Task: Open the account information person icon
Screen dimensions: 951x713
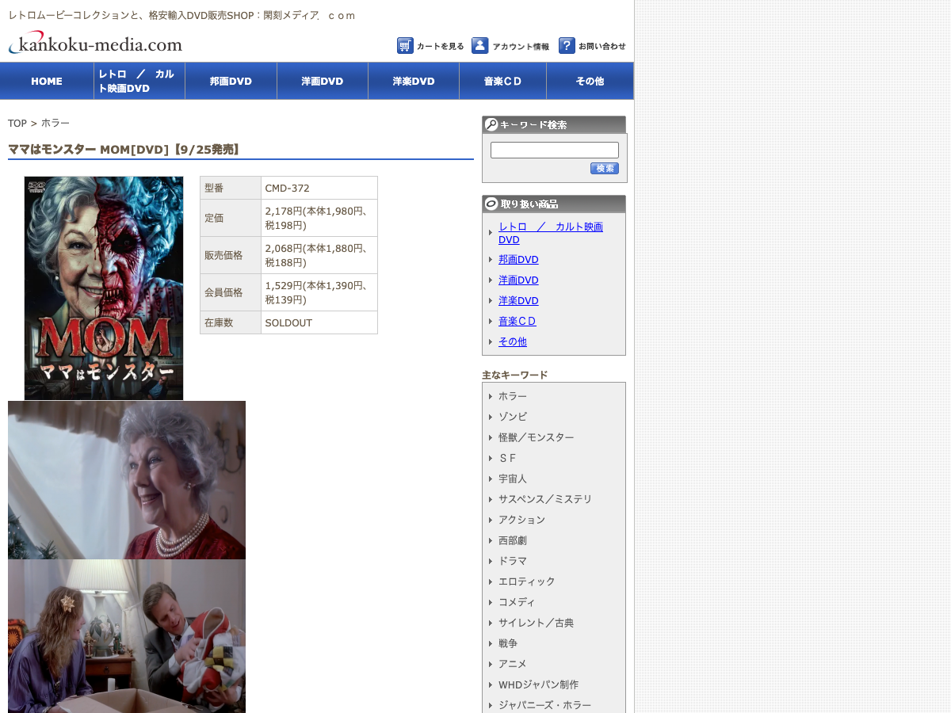Action: point(479,46)
